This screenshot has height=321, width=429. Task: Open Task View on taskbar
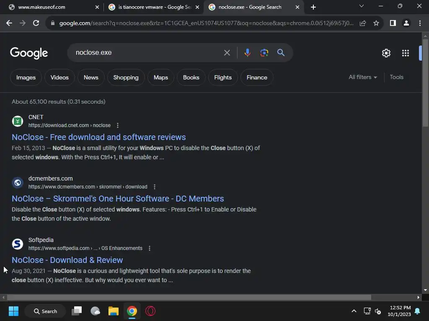tap(77, 311)
